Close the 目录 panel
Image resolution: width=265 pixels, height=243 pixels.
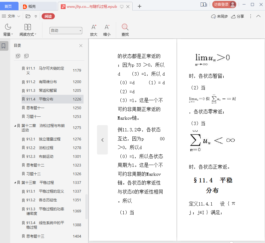[x=81, y=46]
